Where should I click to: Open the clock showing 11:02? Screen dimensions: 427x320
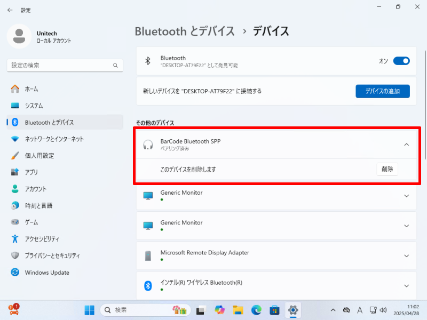click(406, 310)
